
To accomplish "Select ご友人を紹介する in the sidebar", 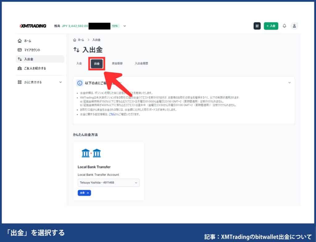I will [19, 68].
